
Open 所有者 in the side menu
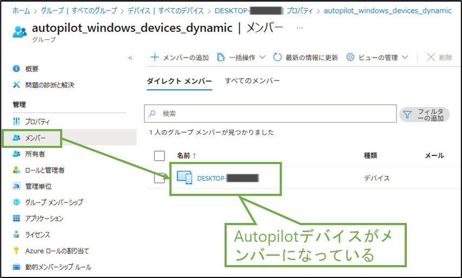[35, 154]
